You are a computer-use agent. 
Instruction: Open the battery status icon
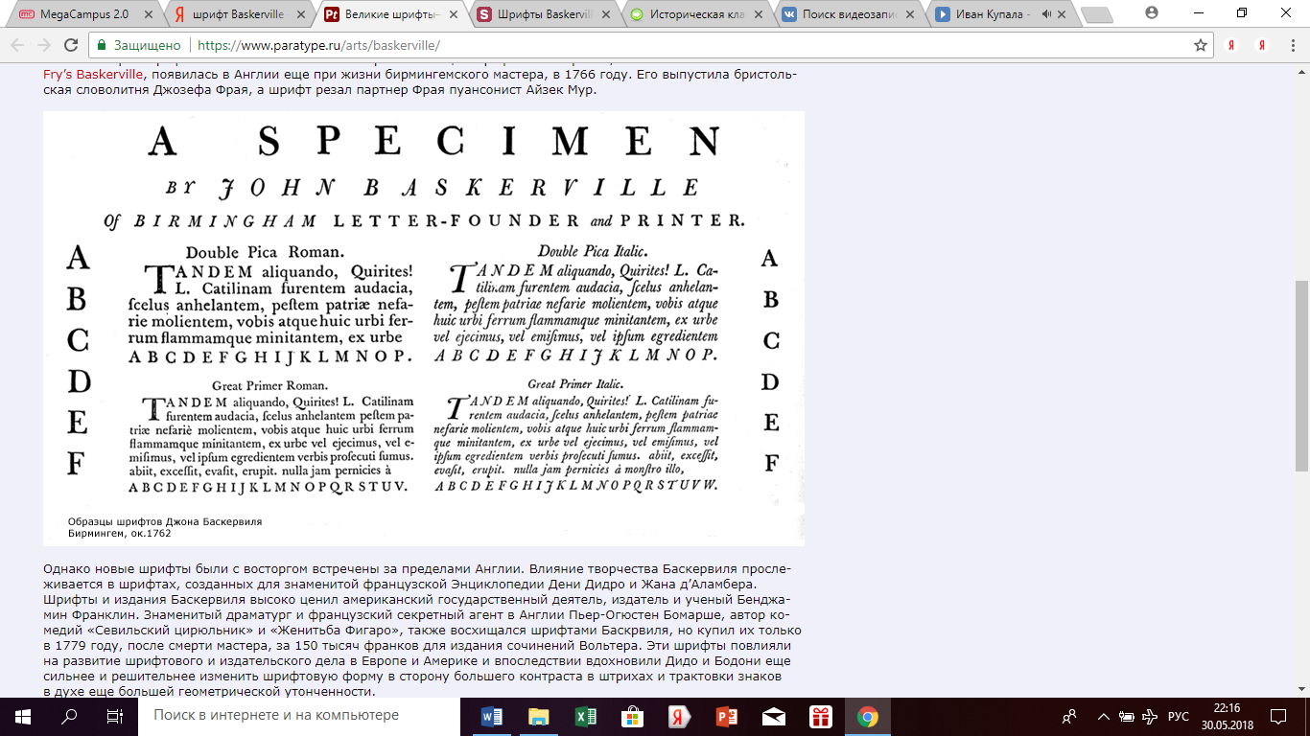tap(1126, 716)
